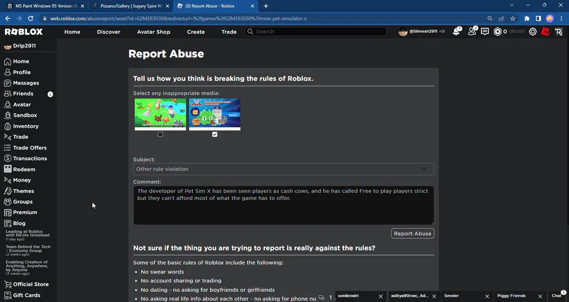Open the @Shivesh2911 profile link in the header
This screenshot has width=569, height=302.
tap(422, 32)
